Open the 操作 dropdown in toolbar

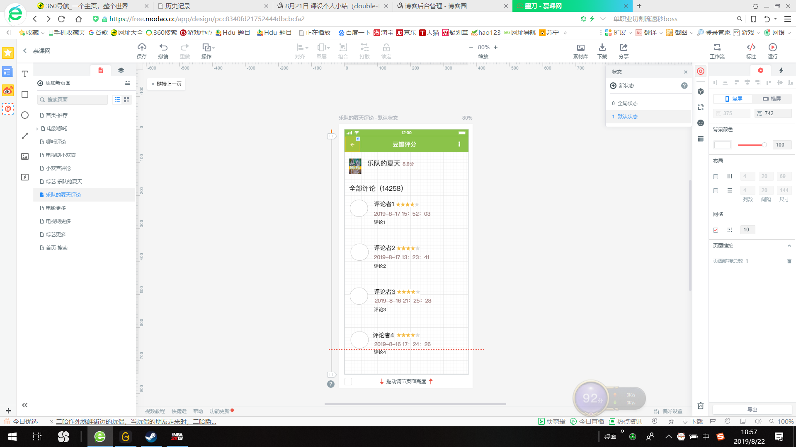[207, 48]
